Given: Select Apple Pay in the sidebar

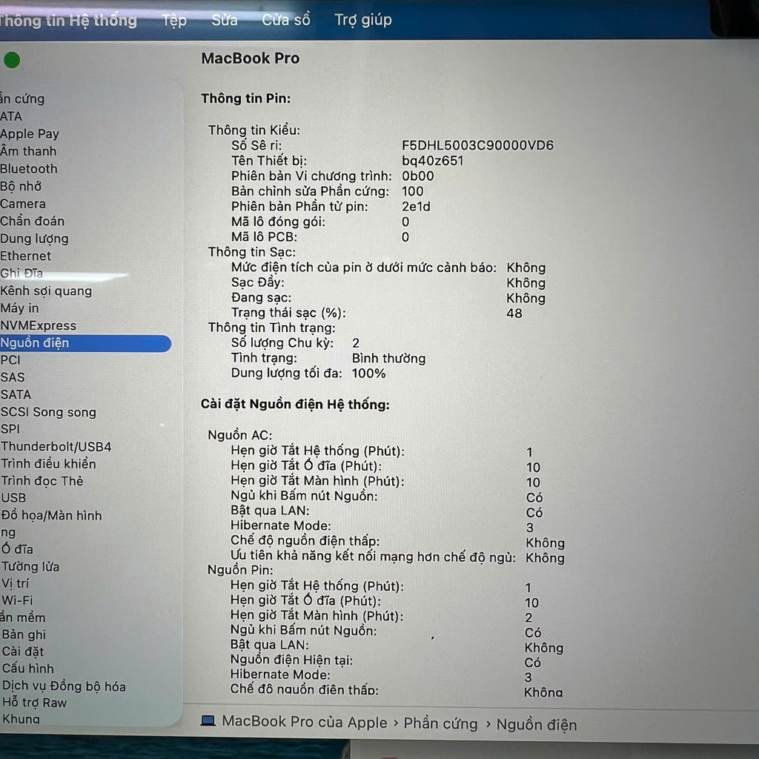Looking at the screenshot, I should pyautogui.click(x=30, y=134).
